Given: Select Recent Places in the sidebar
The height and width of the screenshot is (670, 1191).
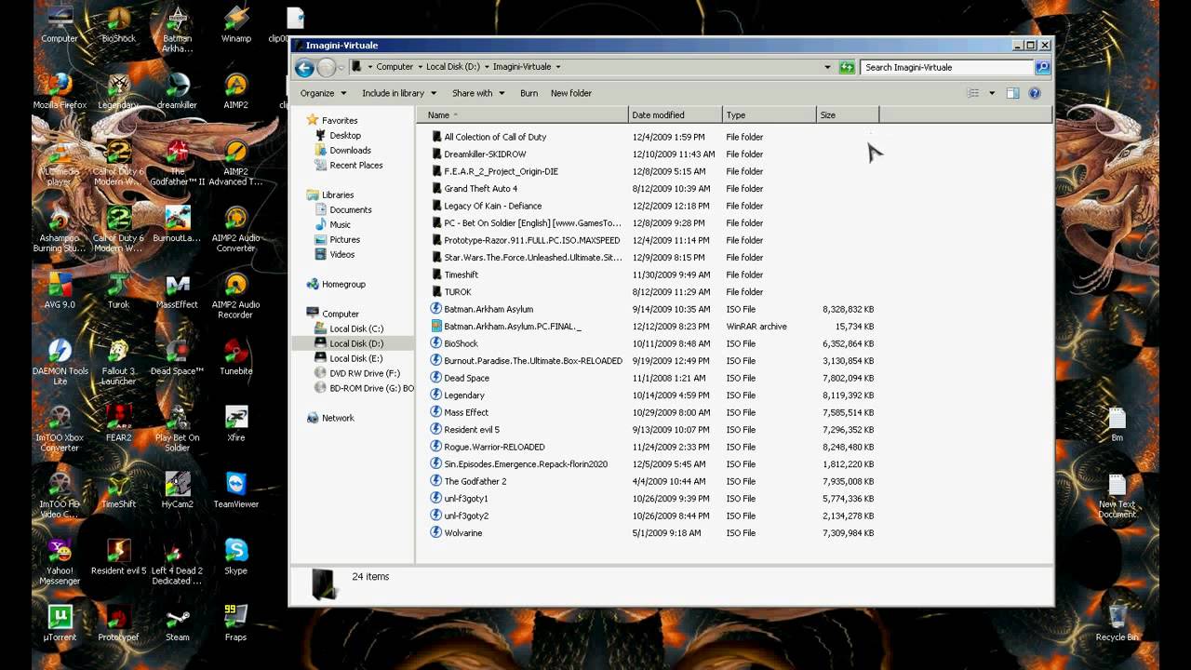Looking at the screenshot, I should pos(355,165).
